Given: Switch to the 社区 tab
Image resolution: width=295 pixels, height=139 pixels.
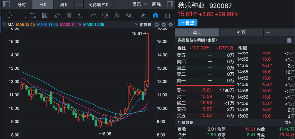Looking at the screenshot, I should tap(241, 32).
